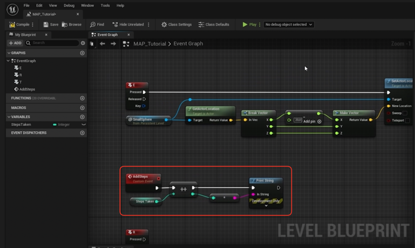Open the Edit menu
The height and width of the screenshot is (248, 415).
(x=39, y=5)
